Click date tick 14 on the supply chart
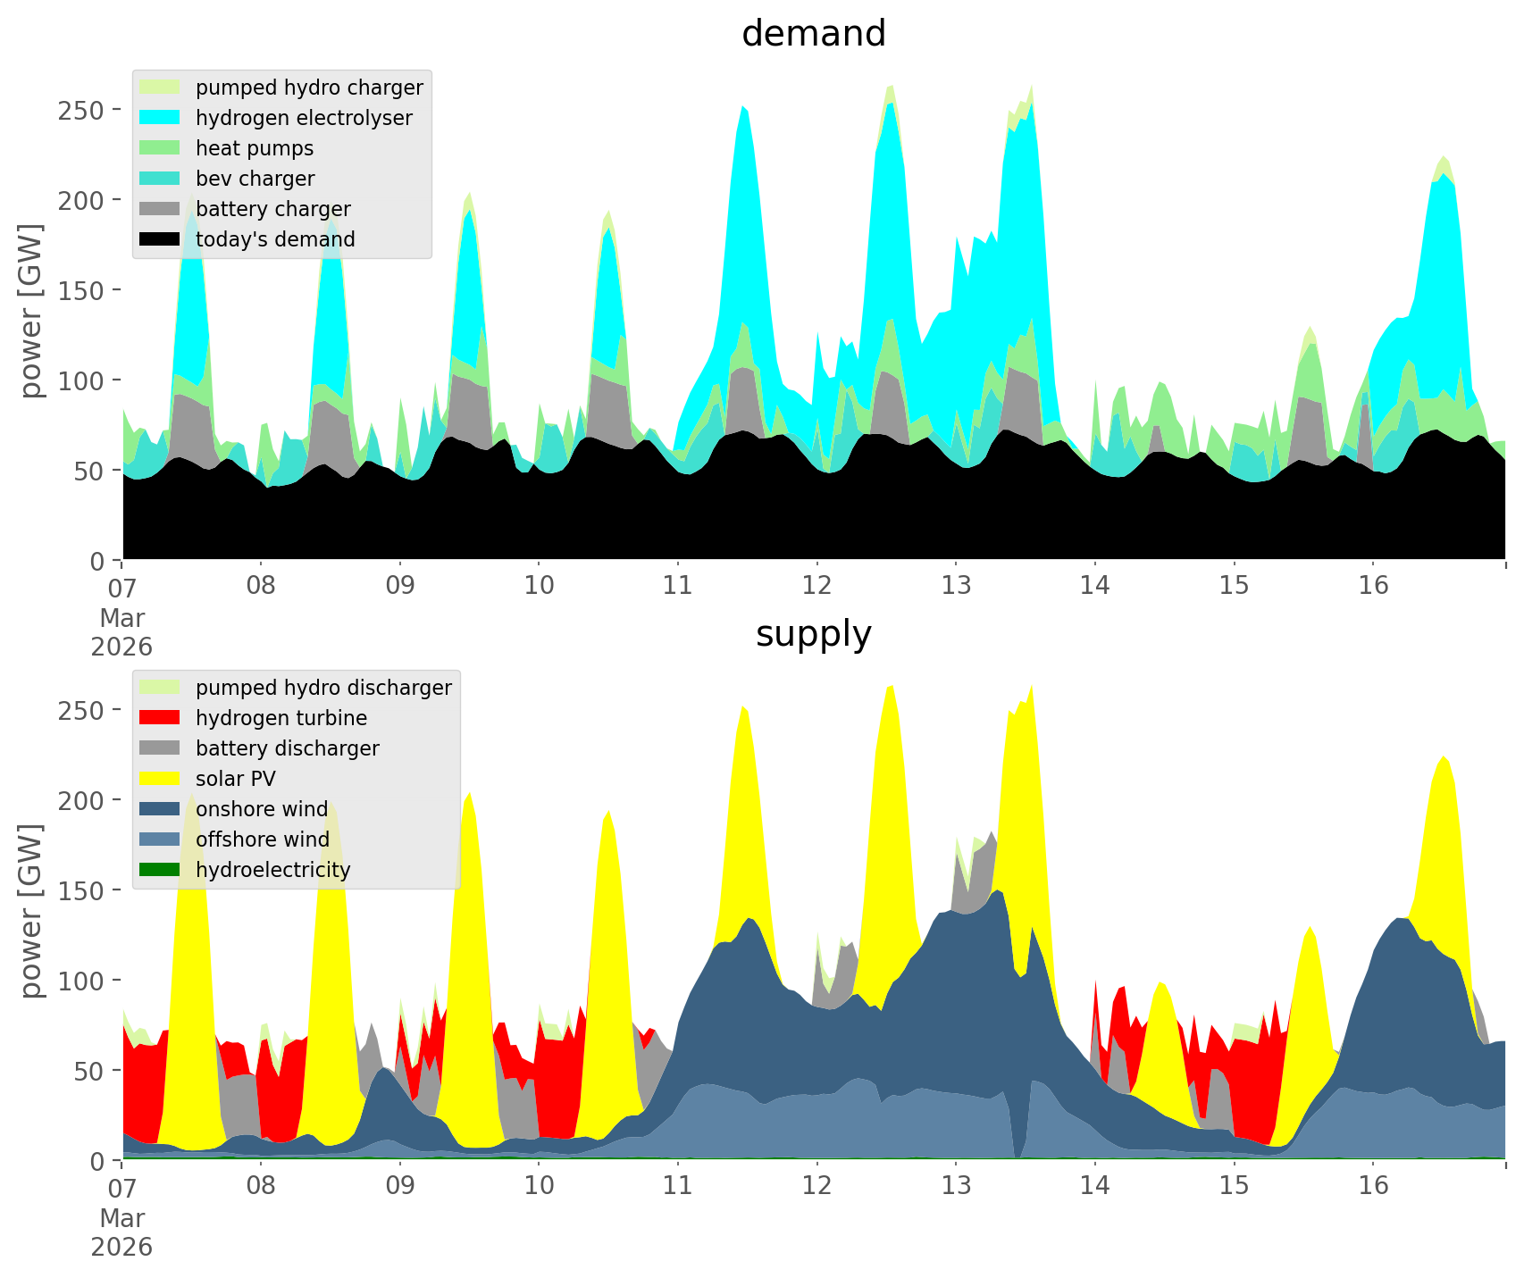 point(1094,1186)
